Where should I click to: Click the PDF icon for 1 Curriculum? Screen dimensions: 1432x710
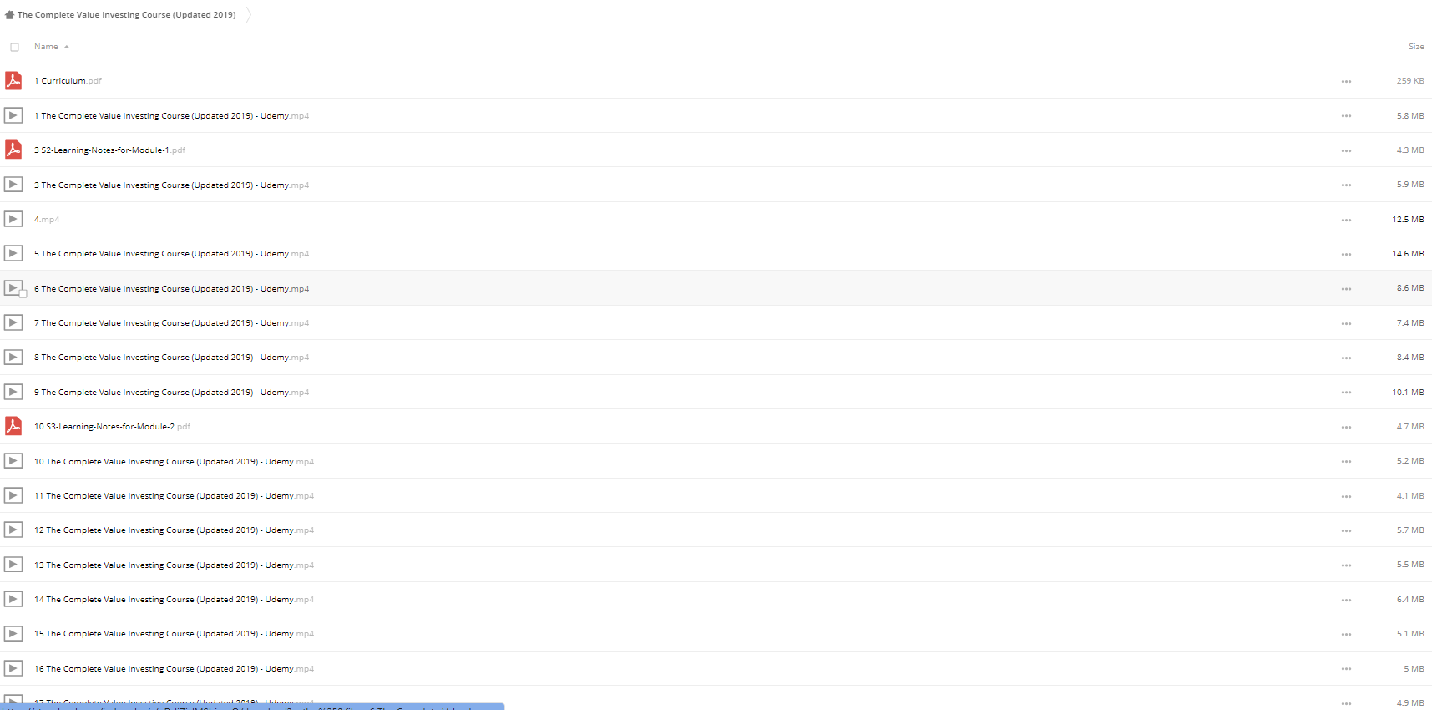click(x=13, y=81)
